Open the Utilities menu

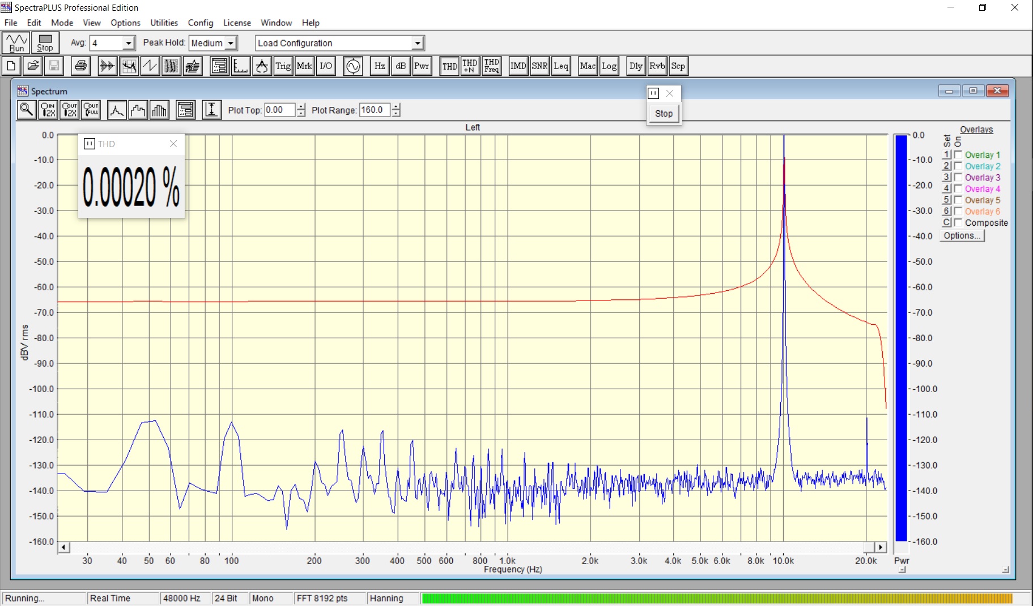pyautogui.click(x=164, y=23)
